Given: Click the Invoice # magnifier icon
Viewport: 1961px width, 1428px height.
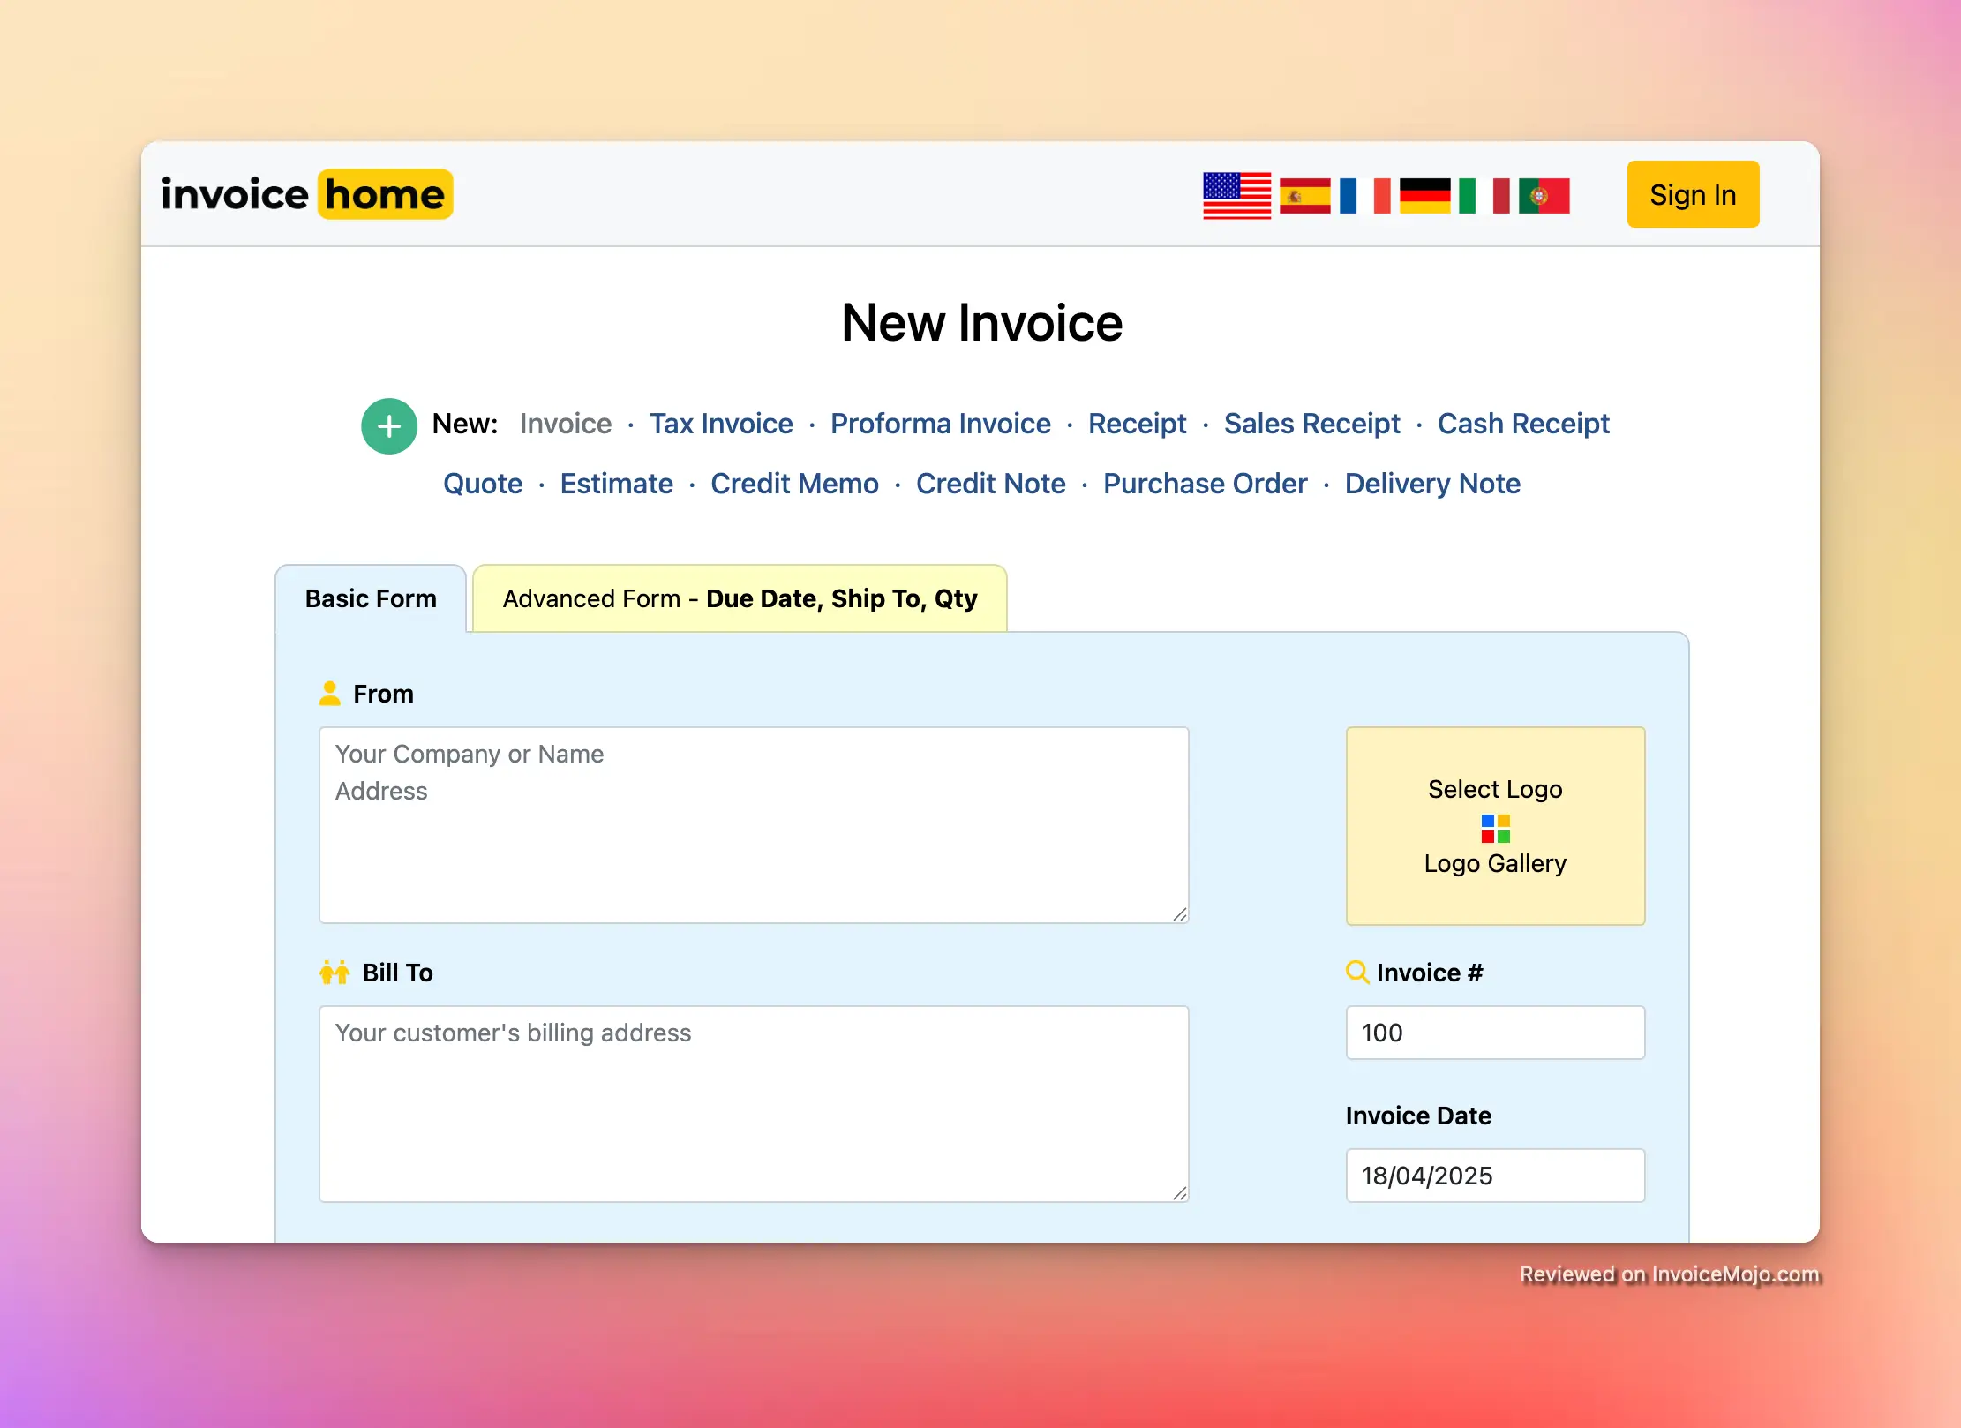Looking at the screenshot, I should (1356, 972).
